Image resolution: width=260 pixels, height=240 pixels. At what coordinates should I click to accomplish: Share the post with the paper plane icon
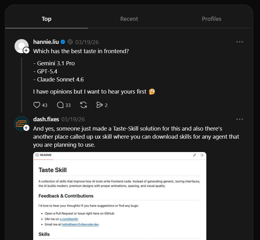click(99, 105)
